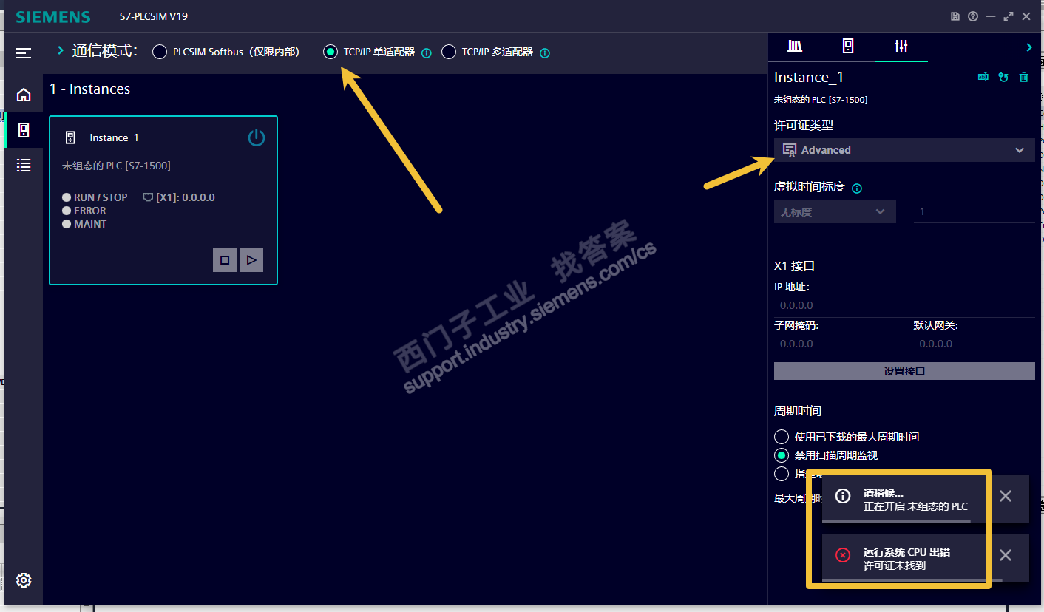Screen dimensions: 1044x612
Task: Select PLCSIM Softbus communication mode
Action: (x=160, y=52)
